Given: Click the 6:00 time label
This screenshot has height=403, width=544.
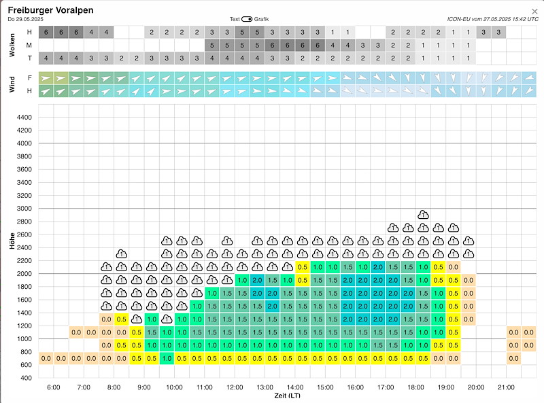Looking at the screenshot, I should pyautogui.click(x=54, y=387).
